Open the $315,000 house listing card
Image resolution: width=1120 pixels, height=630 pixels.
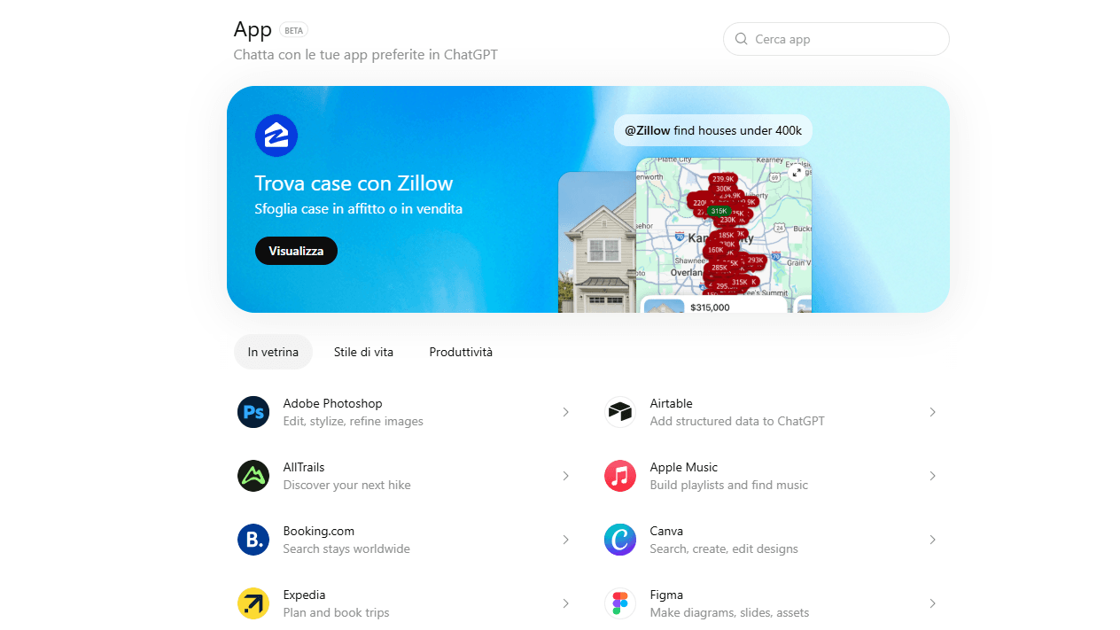[x=713, y=305]
